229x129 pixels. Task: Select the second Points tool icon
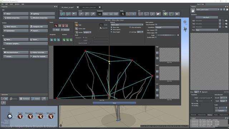[x=59, y=26]
